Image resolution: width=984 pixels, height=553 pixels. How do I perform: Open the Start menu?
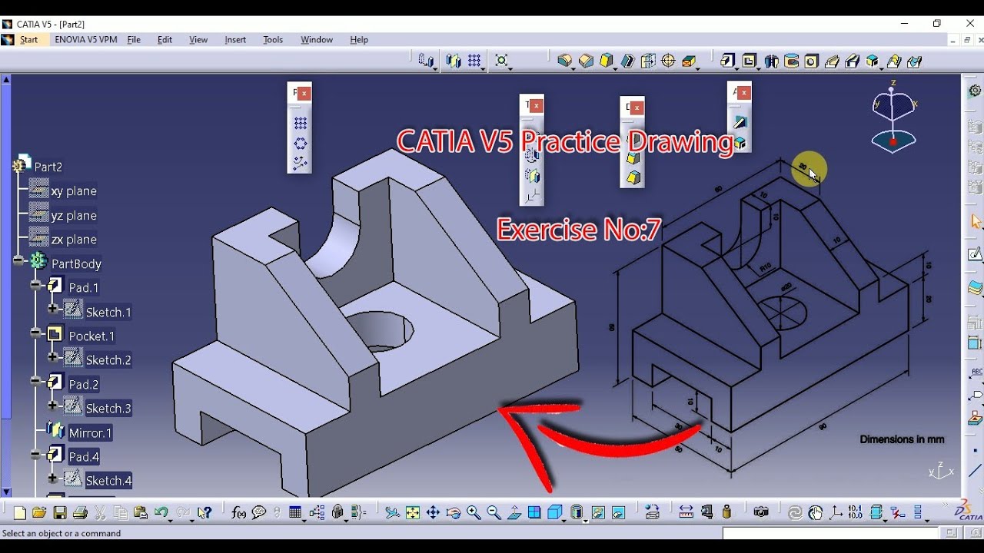point(28,39)
